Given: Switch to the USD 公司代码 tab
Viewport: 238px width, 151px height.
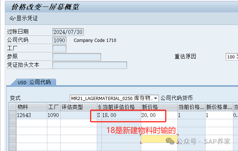Looking at the screenshot, I should pos(34,82).
